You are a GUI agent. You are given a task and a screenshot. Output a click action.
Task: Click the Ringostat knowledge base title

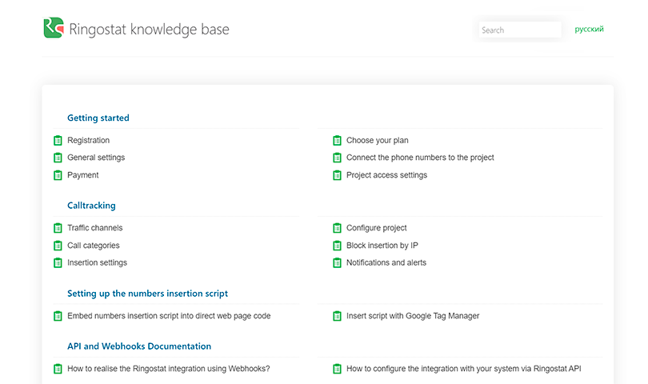pyautogui.click(x=149, y=29)
